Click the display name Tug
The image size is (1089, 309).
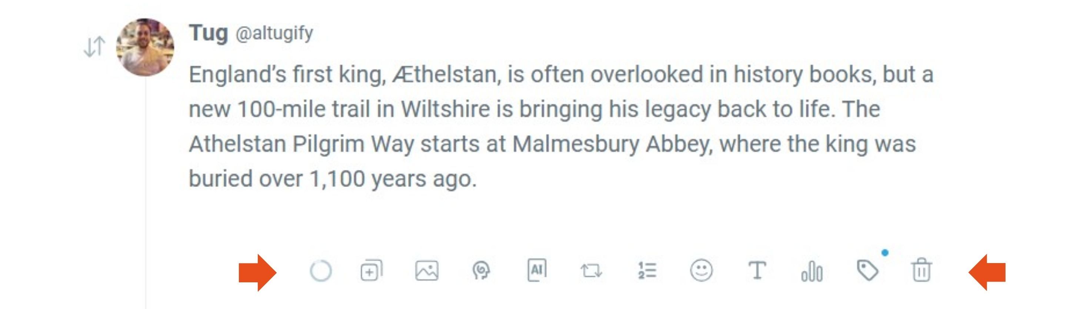[x=209, y=33]
